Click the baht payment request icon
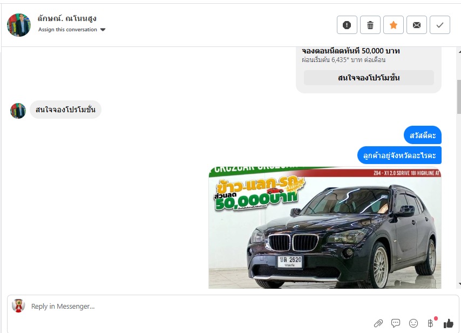This screenshot has width=461, height=333. [x=430, y=323]
